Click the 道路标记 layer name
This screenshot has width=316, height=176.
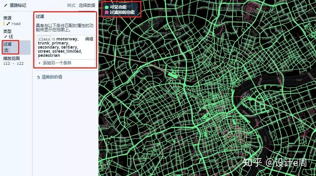tap(18, 5)
